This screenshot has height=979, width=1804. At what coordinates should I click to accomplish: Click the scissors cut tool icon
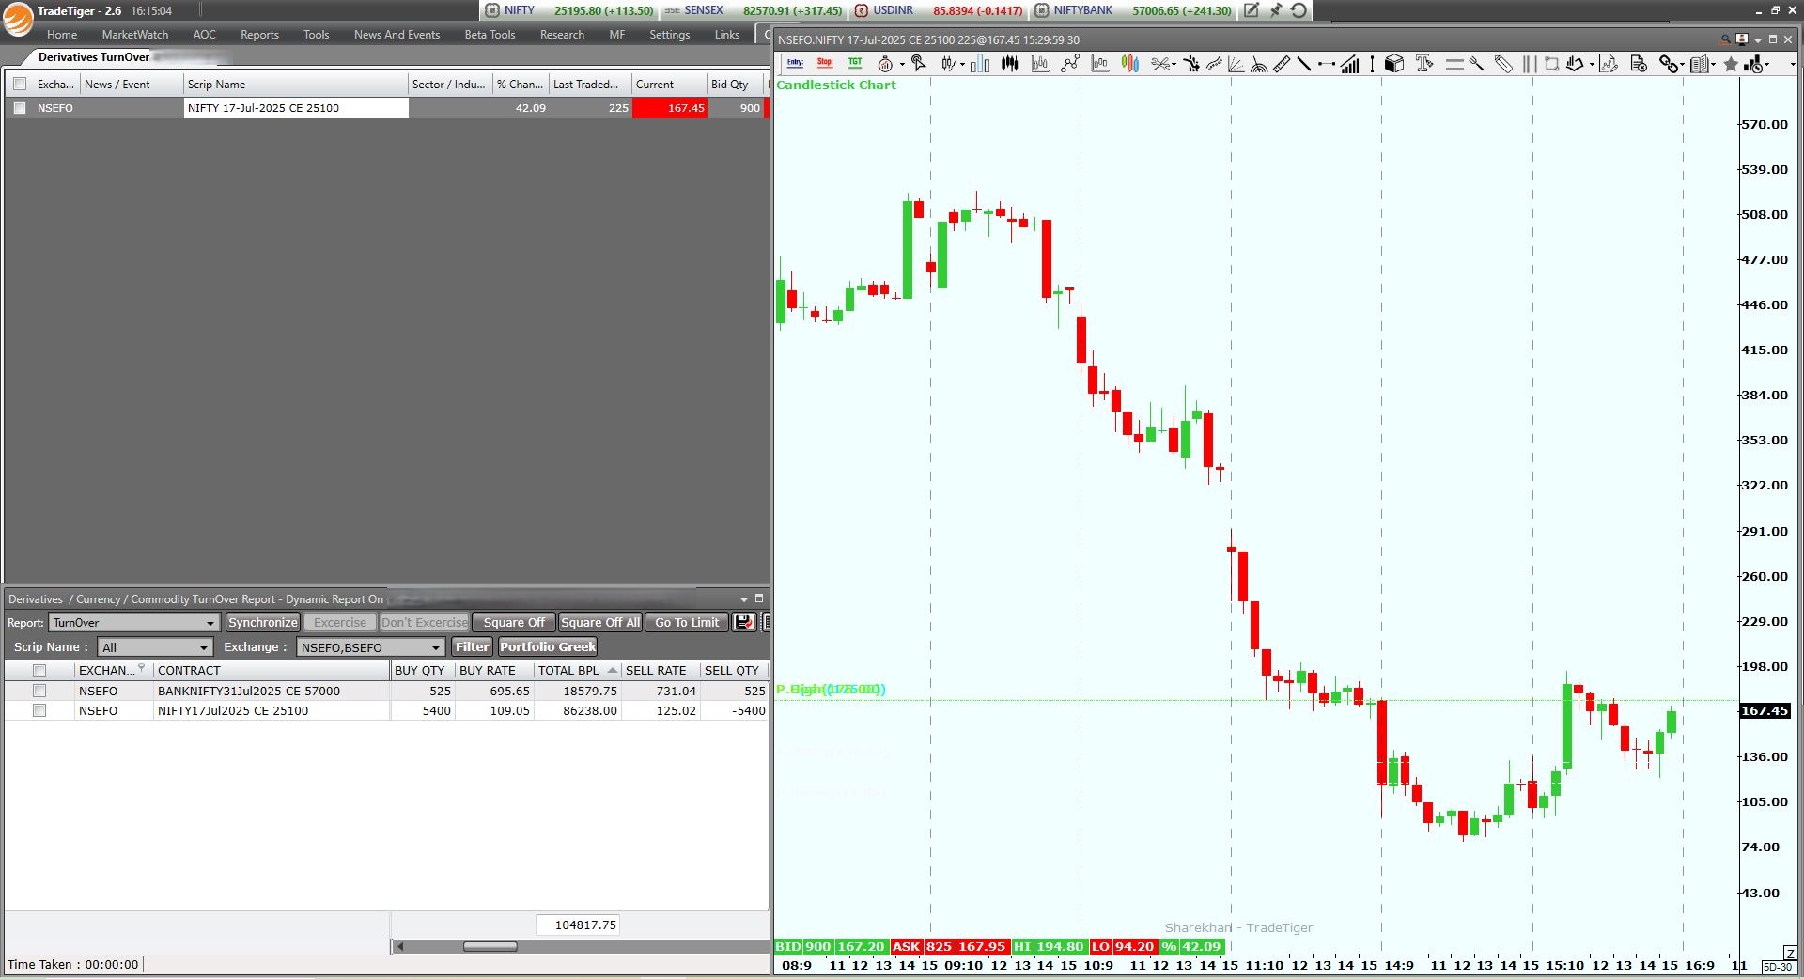1161,64
